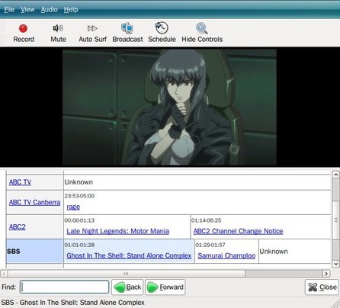Click the video playback area
This screenshot has height=308, width=340.
(x=169, y=107)
